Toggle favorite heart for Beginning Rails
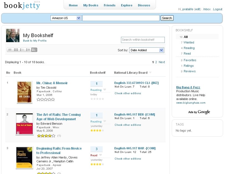Screen dimensions: 225x174 [x=100, y=155]
